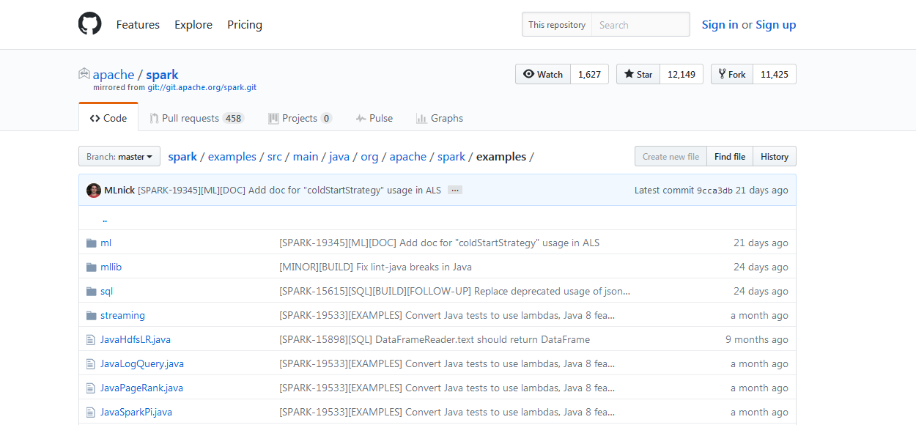916x425 pixels.
Task: Go up with the parent directory '..' link
Action: (x=105, y=218)
